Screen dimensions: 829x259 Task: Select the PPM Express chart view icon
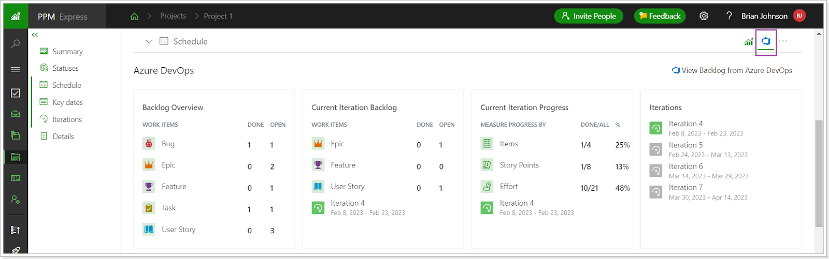[x=749, y=41]
